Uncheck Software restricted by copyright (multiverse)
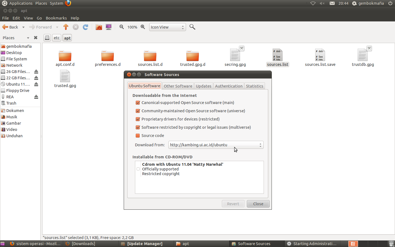The width and height of the screenshot is (395, 247). pyautogui.click(x=138, y=127)
